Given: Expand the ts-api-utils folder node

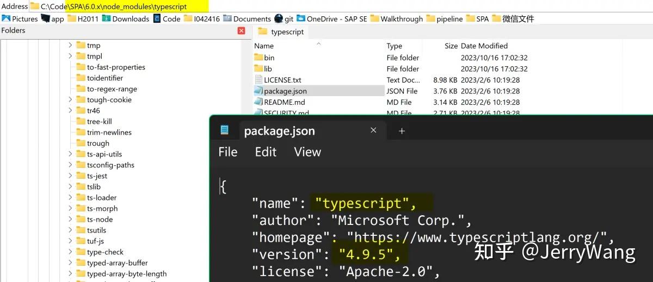Looking at the screenshot, I should pyautogui.click(x=70, y=154).
